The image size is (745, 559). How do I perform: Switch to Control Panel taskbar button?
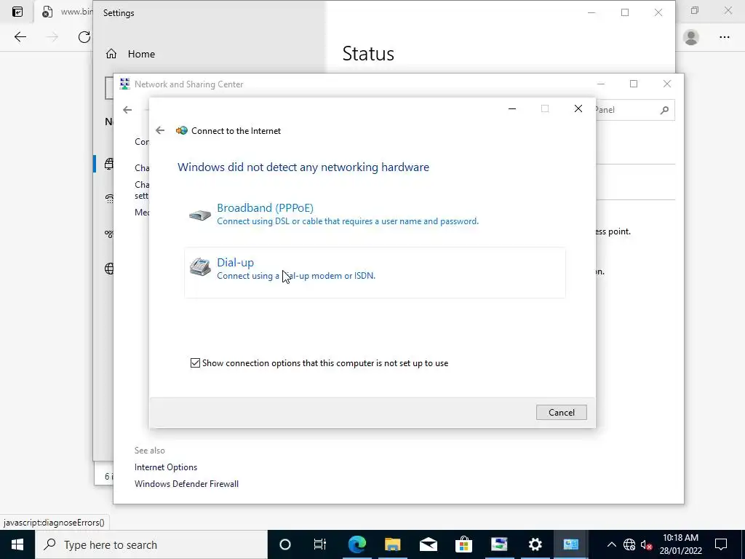coord(570,544)
